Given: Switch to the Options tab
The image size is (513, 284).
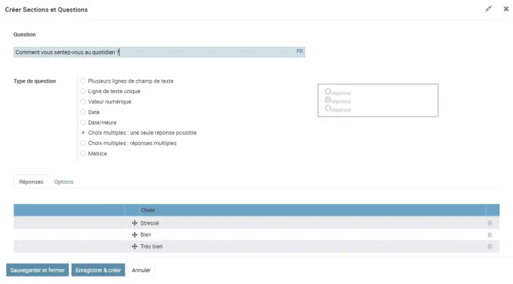Looking at the screenshot, I should coord(63,182).
